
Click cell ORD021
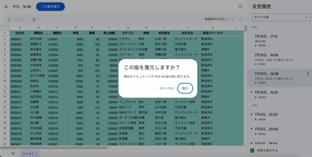[x=19, y=144]
